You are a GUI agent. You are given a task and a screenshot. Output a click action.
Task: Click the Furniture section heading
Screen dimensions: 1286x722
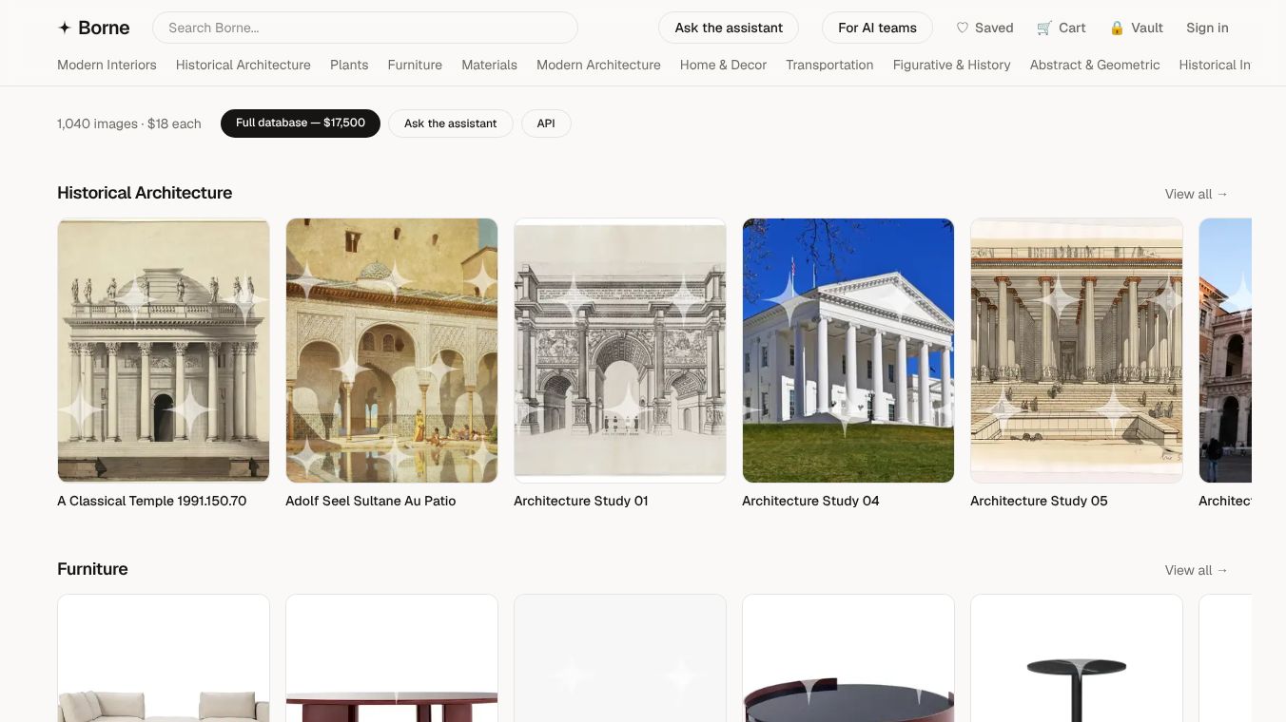92,569
